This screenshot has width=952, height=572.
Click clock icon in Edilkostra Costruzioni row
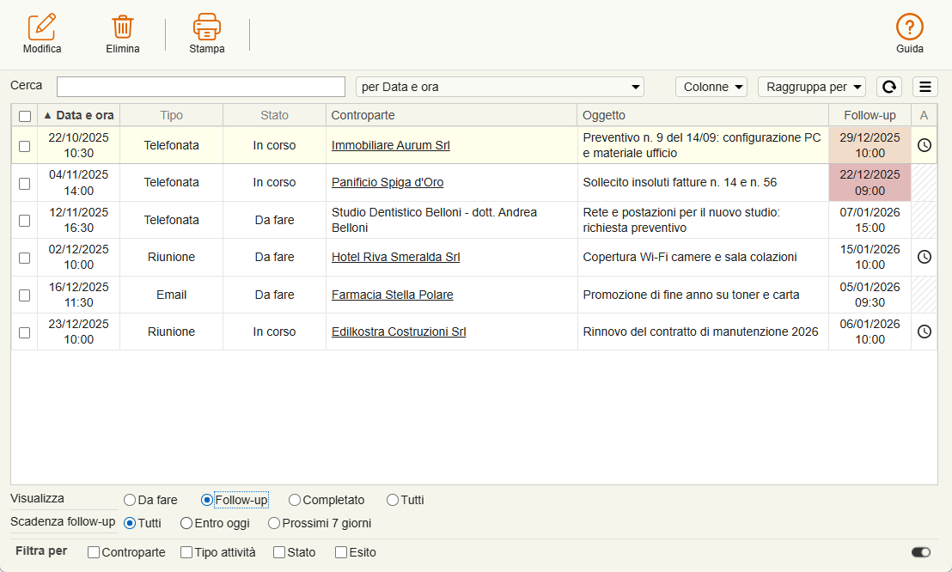(x=924, y=332)
